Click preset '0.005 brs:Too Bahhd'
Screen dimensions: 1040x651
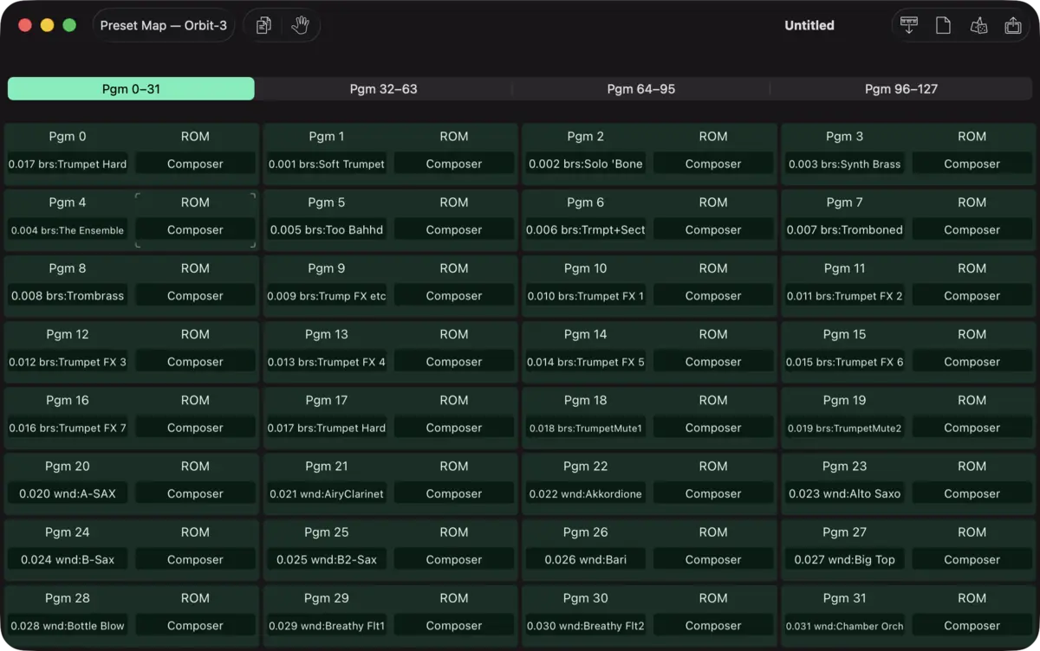tap(327, 229)
